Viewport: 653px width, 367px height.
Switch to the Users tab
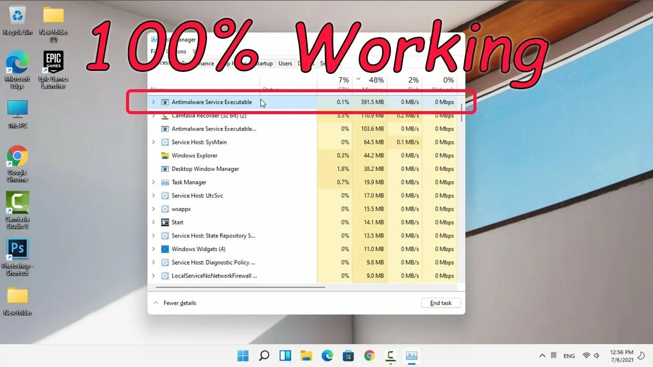pyautogui.click(x=285, y=64)
